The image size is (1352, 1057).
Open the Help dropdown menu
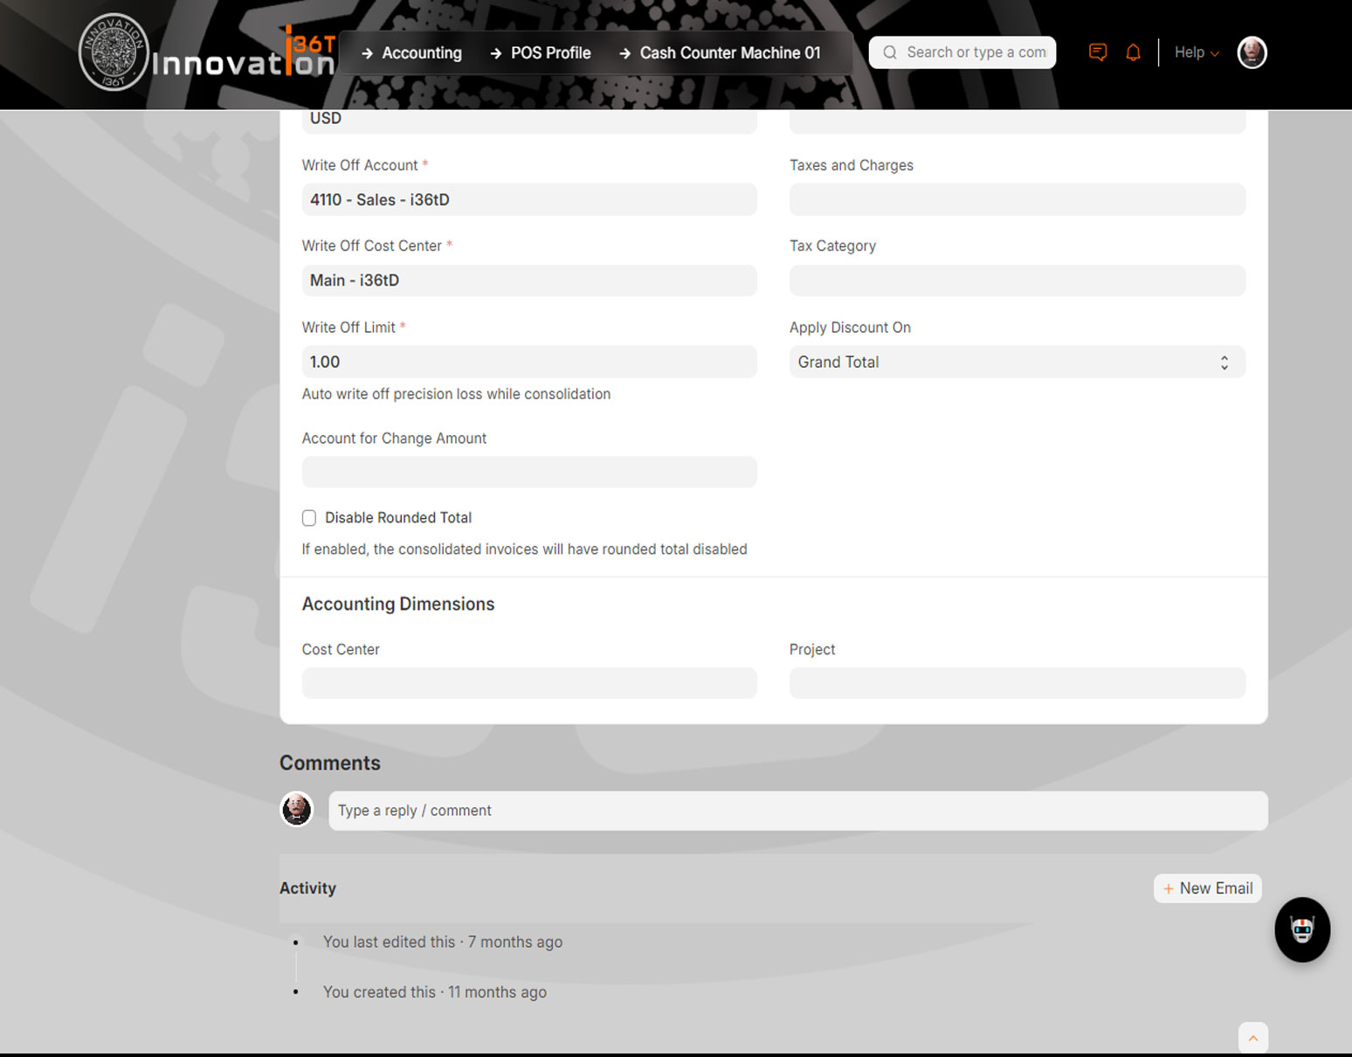pos(1196,52)
